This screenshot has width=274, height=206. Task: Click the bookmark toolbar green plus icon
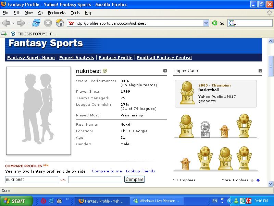4,34
